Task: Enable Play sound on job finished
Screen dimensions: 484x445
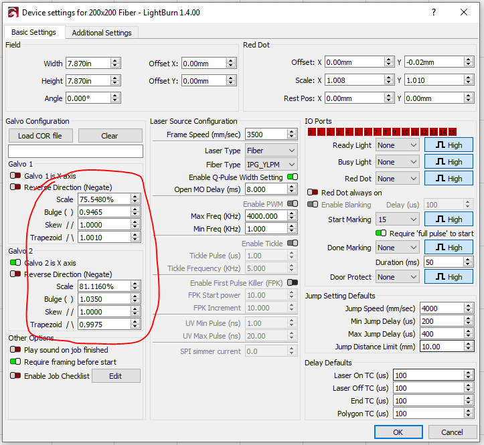Action: pyautogui.click(x=15, y=349)
